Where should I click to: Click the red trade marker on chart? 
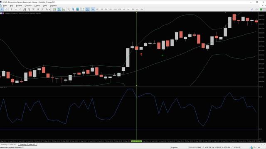click(x=141, y=54)
